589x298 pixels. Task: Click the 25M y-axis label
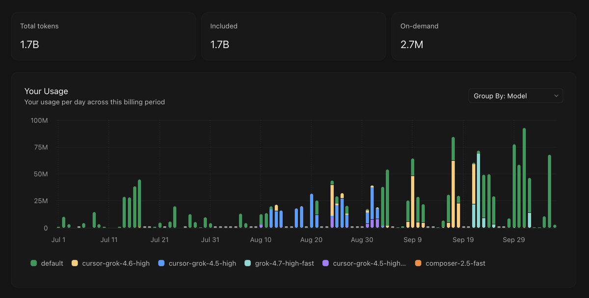pyautogui.click(x=41, y=201)
